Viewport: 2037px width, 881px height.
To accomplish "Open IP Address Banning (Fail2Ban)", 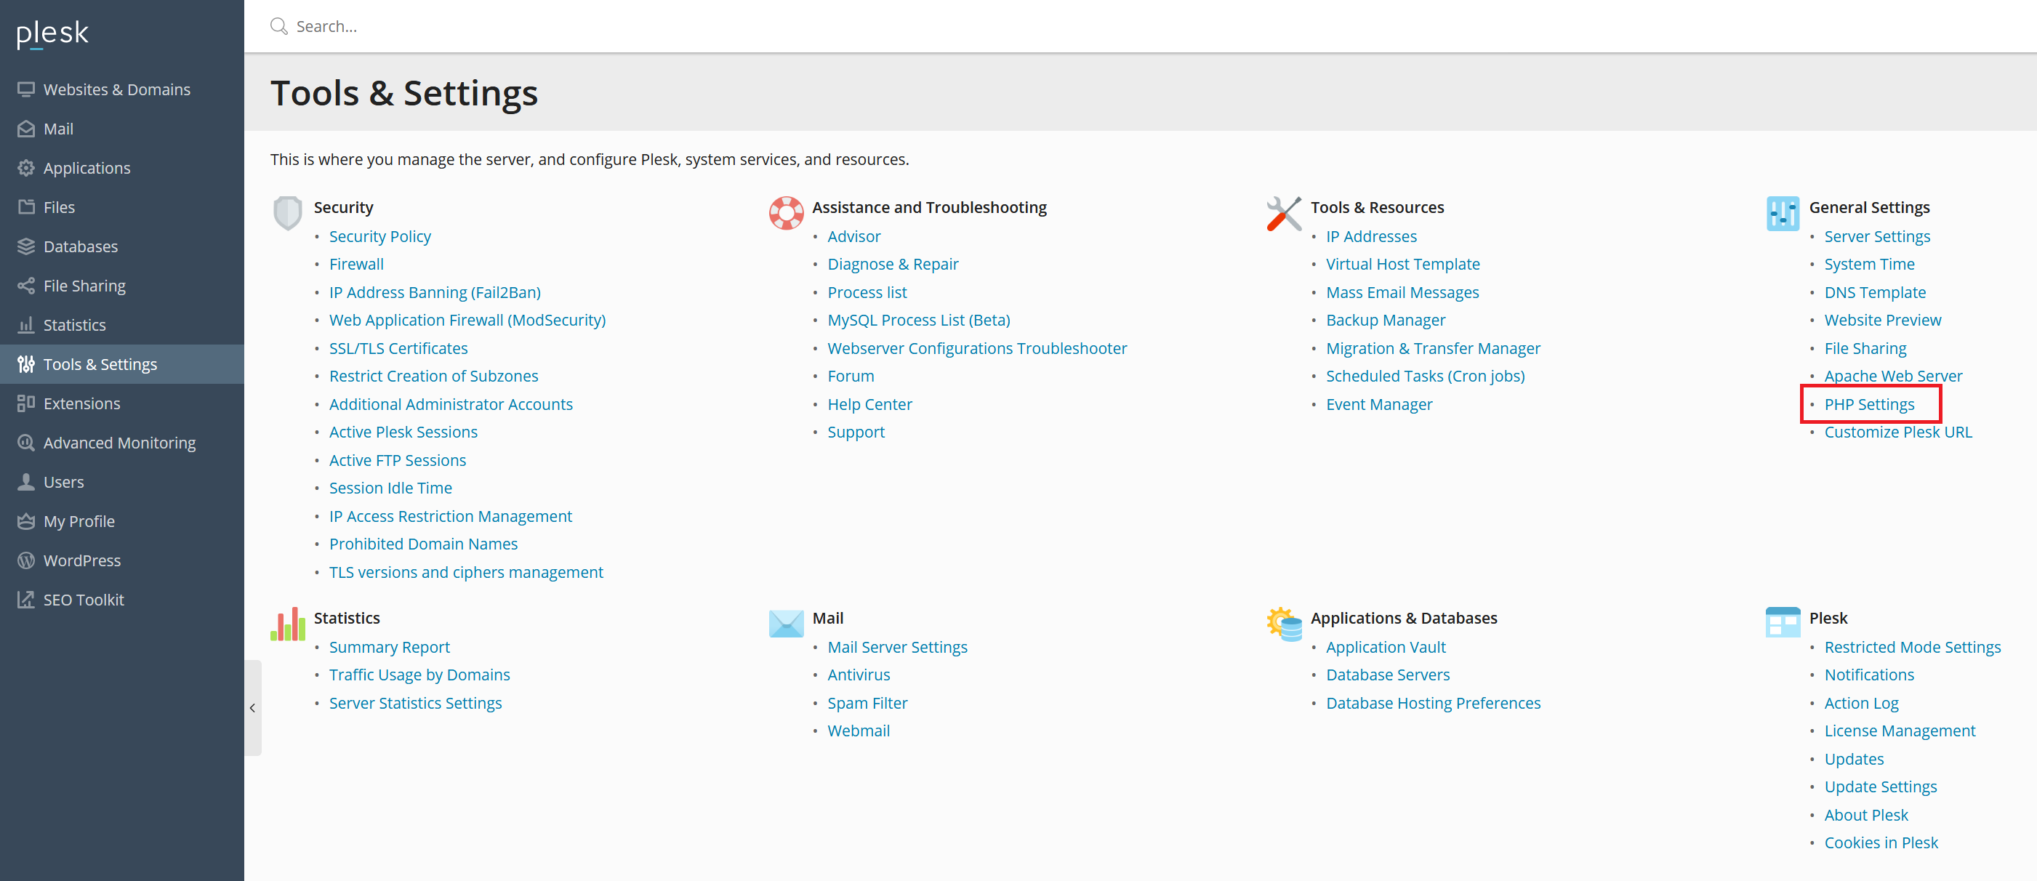I will point(435,293).
